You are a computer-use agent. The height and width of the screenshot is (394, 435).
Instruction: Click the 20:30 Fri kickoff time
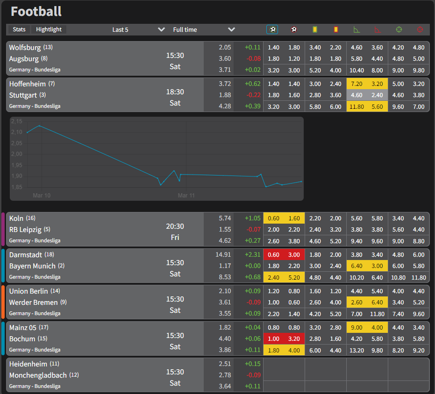coord(175,232)
